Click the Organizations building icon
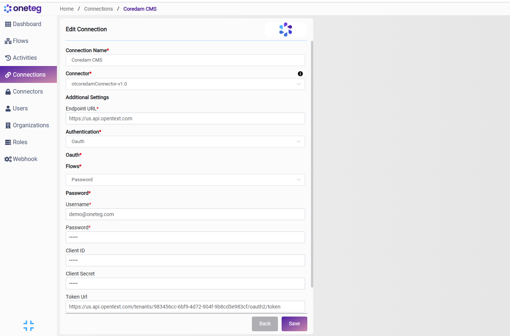 pos(8,125)
